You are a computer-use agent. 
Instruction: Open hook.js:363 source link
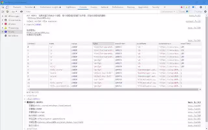click(x=194, y=102)
